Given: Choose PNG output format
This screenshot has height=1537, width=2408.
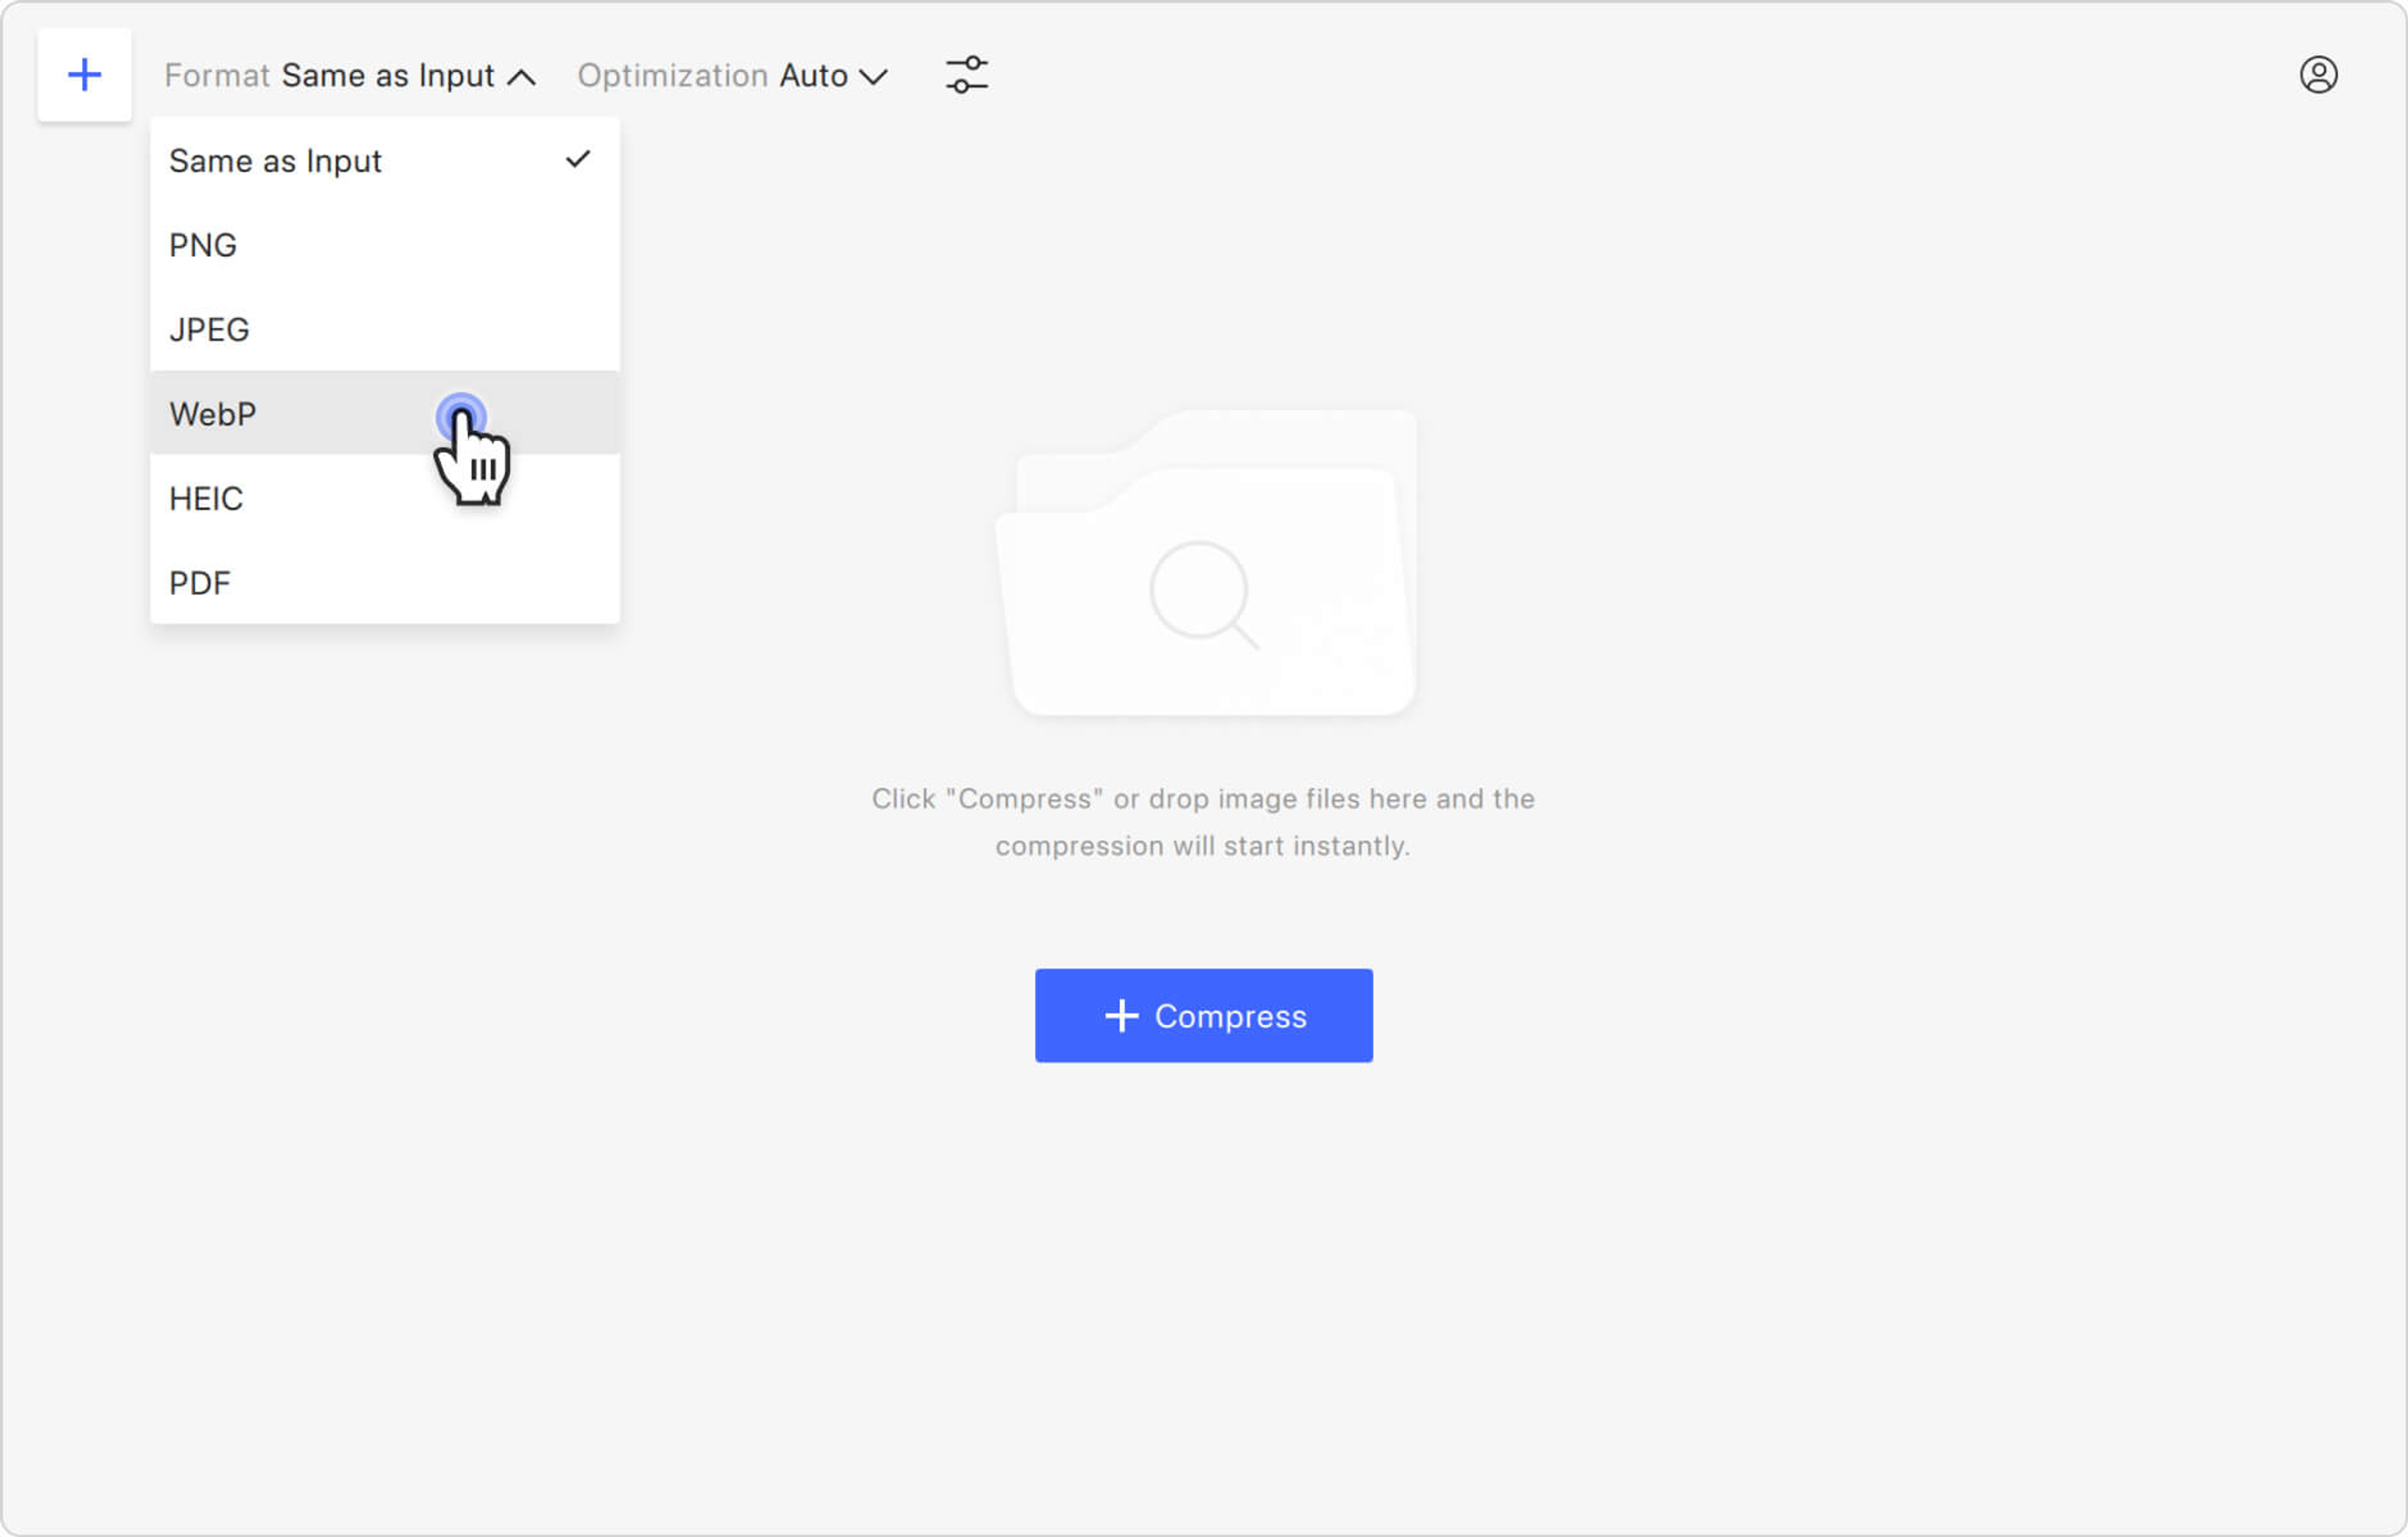Looking at the screenshot, I should click(203, 245).
